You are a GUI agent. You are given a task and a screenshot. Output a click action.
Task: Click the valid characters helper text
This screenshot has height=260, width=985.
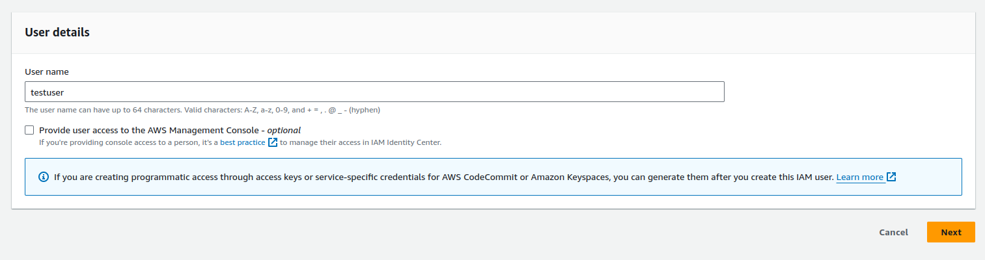(x=202, y=110)
